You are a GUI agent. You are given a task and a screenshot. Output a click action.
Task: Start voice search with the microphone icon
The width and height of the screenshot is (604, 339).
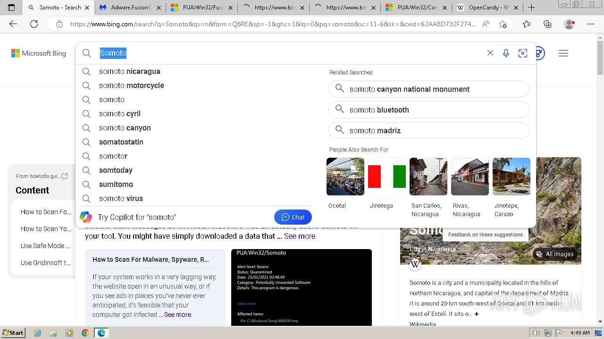(506, 53)
